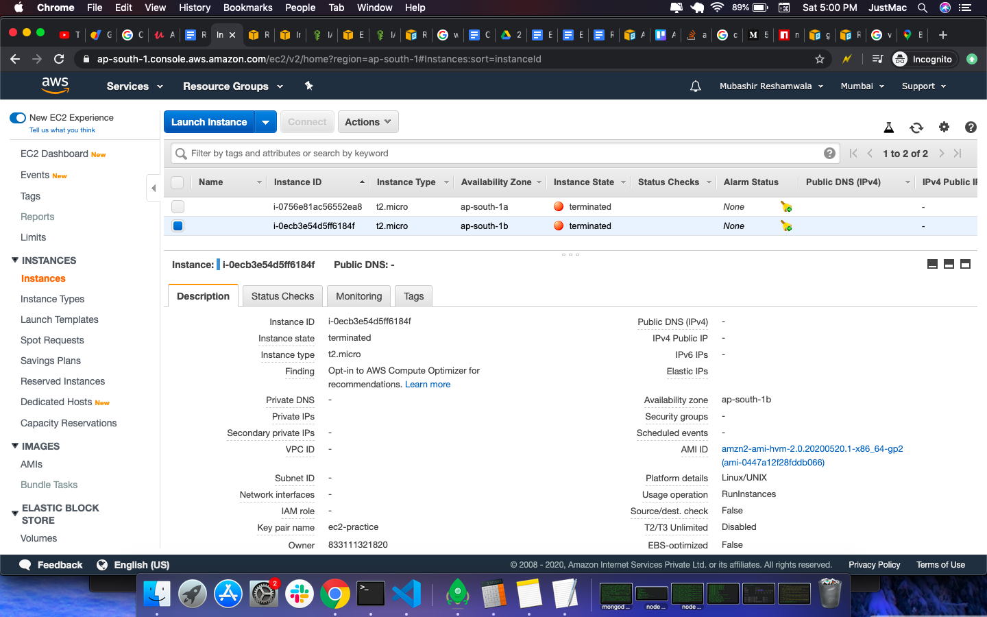Viewport: 987px width, 617px height.
Task: Open Terms of Use footer link
Action: click(x=940, y=565)
